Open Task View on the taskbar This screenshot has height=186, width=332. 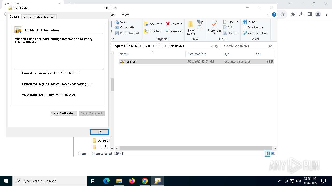coord(93,181)
